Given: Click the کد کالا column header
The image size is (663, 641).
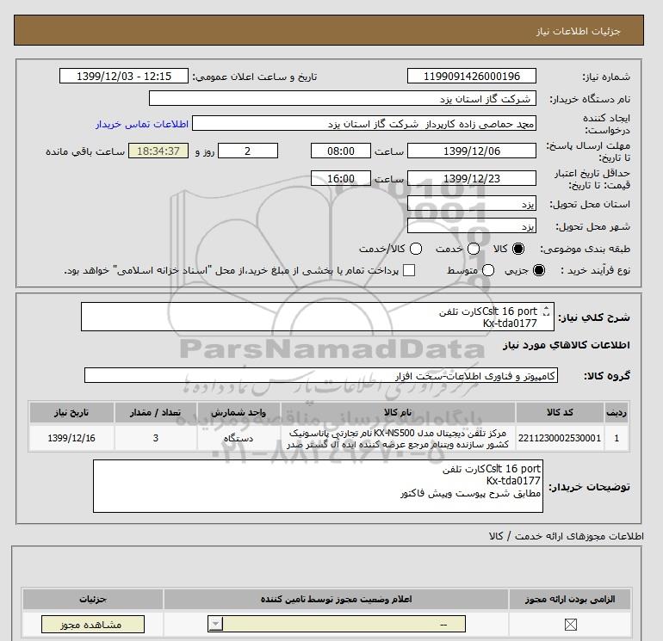Looking at the screenshot, I should click(x=560, y=412).
